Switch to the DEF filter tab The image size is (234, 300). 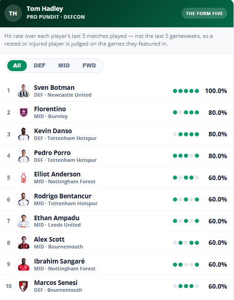pos(40,66)
